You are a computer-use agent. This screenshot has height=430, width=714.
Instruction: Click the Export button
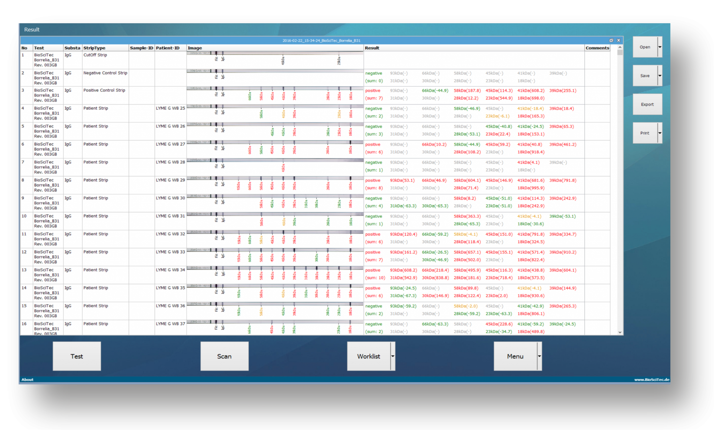click(647, 104)
